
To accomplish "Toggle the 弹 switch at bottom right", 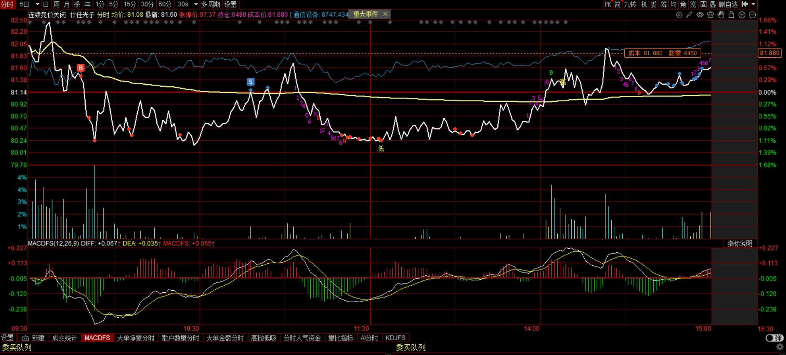I will click(x=774, y=338).
